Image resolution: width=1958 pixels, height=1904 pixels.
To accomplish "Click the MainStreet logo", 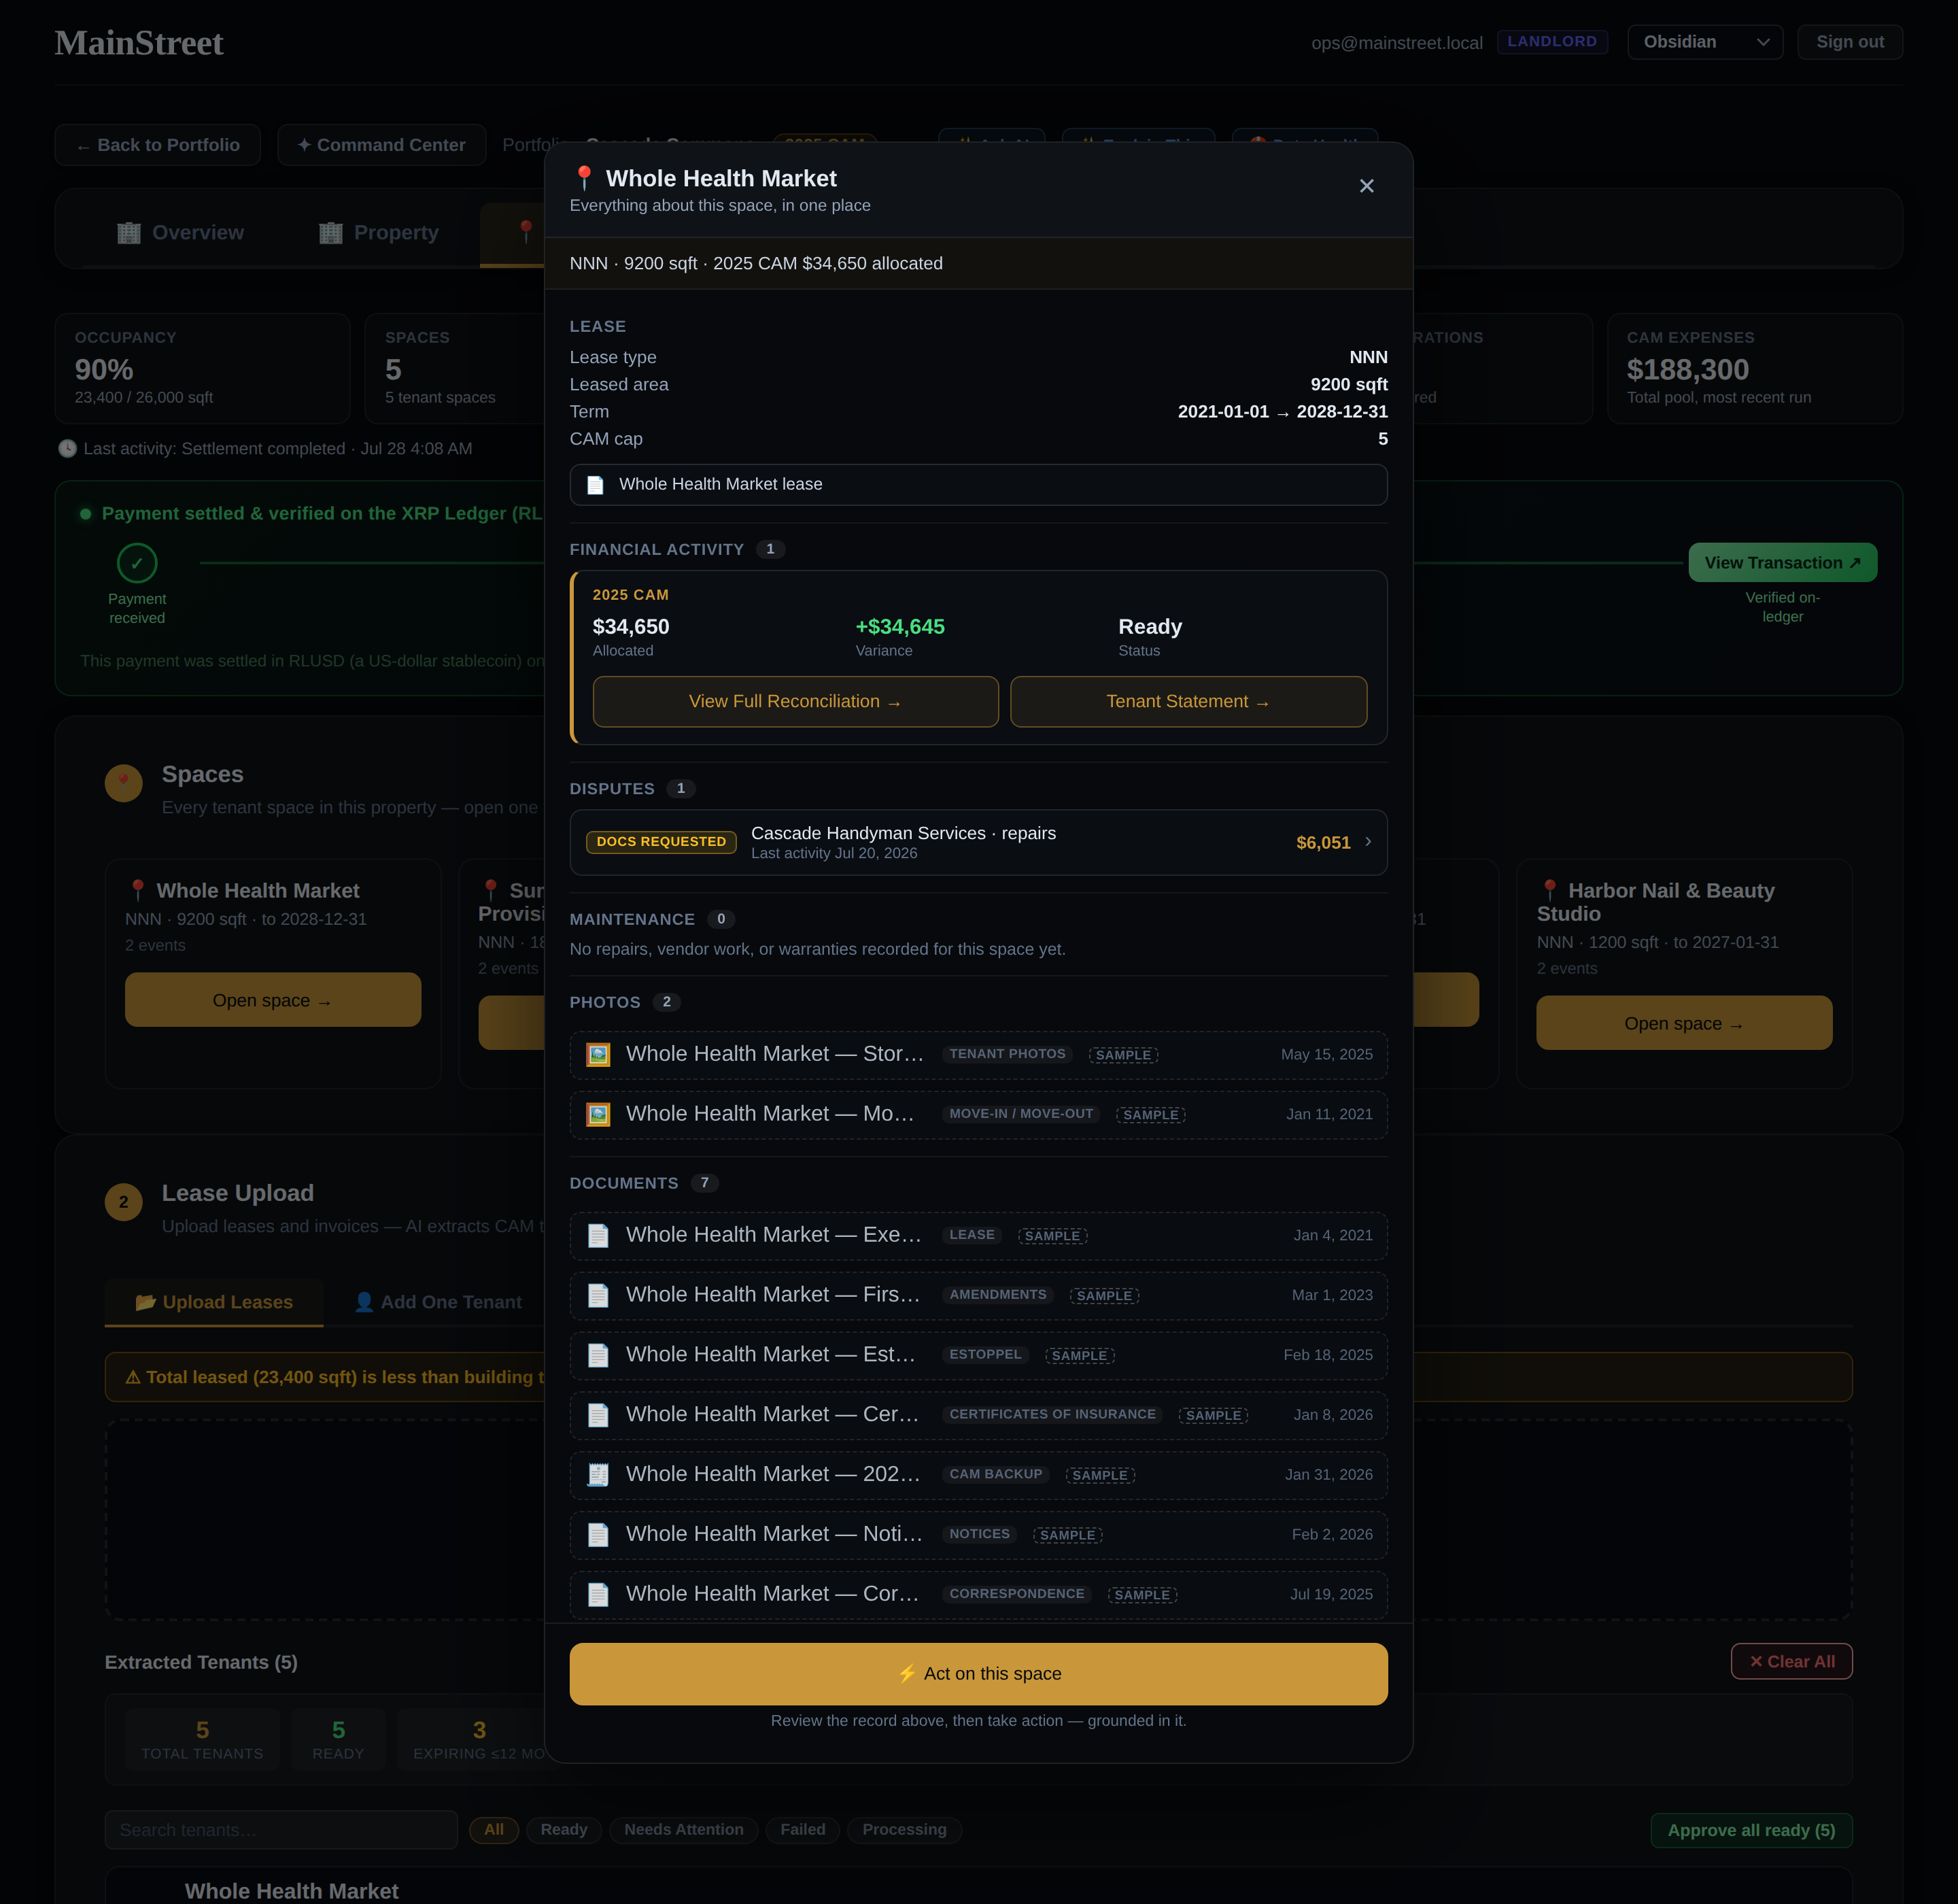I will coord(139,43).
